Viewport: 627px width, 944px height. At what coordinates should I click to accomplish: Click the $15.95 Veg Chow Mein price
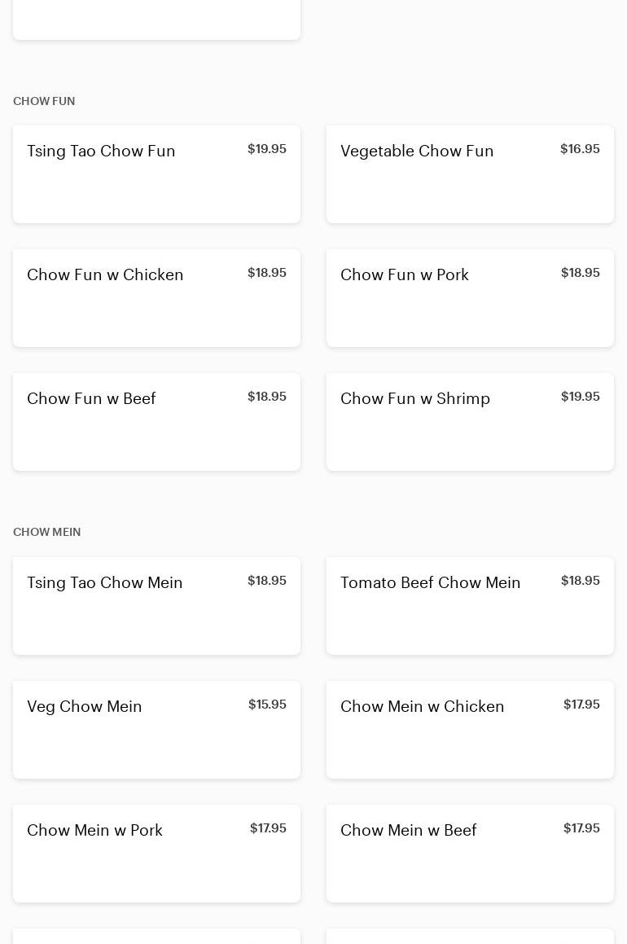(267, 705)
